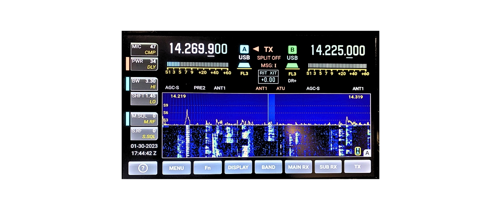Toggle the SPLIT OFF setting
Image resolution: width=501 pixels, height=217 pixels.
[x=269, y=58]
